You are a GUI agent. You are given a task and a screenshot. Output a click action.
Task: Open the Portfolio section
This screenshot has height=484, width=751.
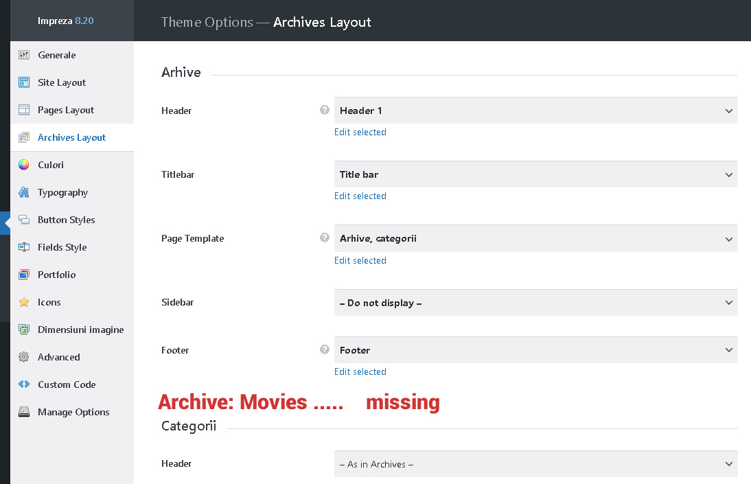(72, 275)
